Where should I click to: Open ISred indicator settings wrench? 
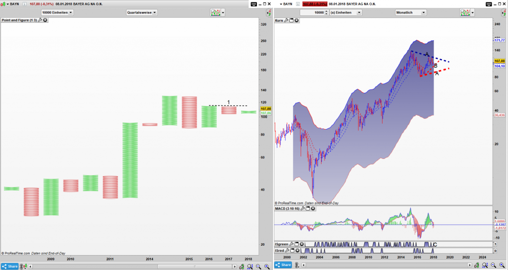[287, 251]
